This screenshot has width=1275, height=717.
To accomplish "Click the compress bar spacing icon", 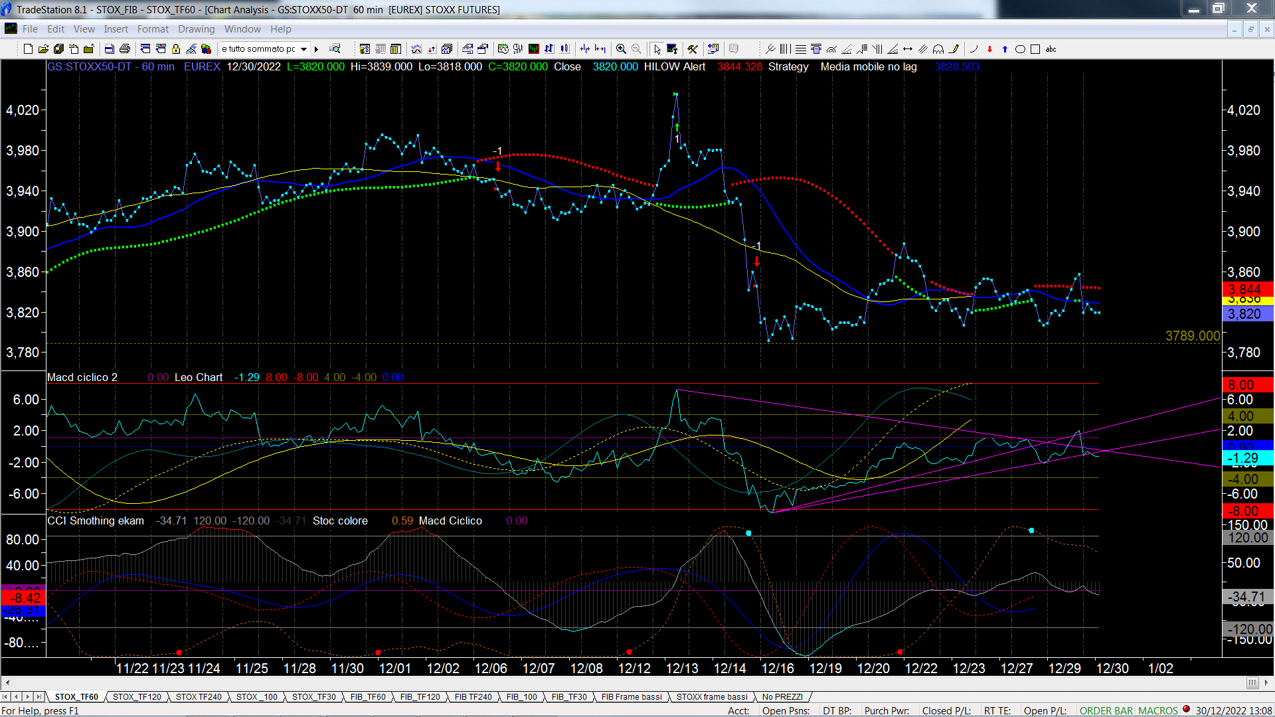I will (x=584, y=49).
